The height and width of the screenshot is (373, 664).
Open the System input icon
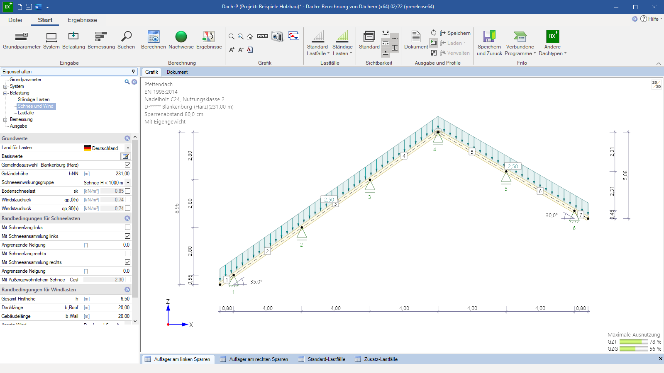coord(51,40)
